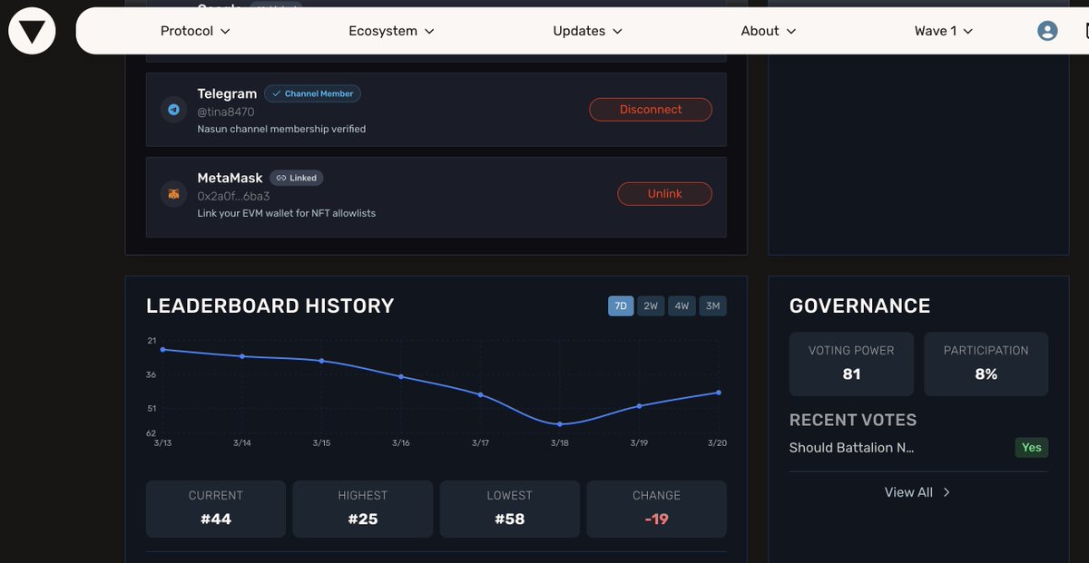1089x563 pixels.
Task: Click the 3/18 lowest data point
Action: pos(560,424)
